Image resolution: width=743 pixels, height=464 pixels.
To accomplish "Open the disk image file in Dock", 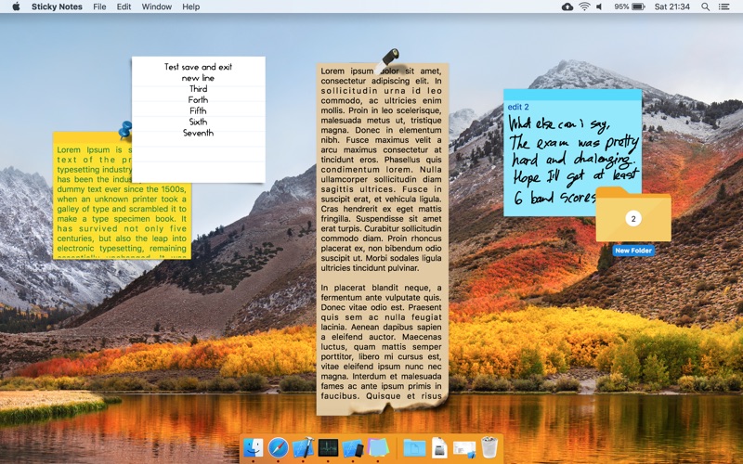I will (x=439, y=447).
